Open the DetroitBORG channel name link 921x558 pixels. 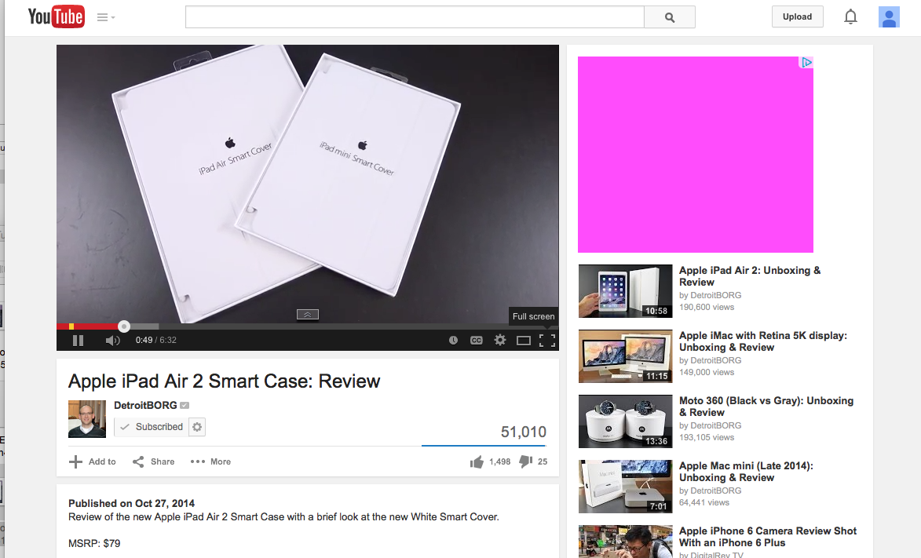click(146, 405)
